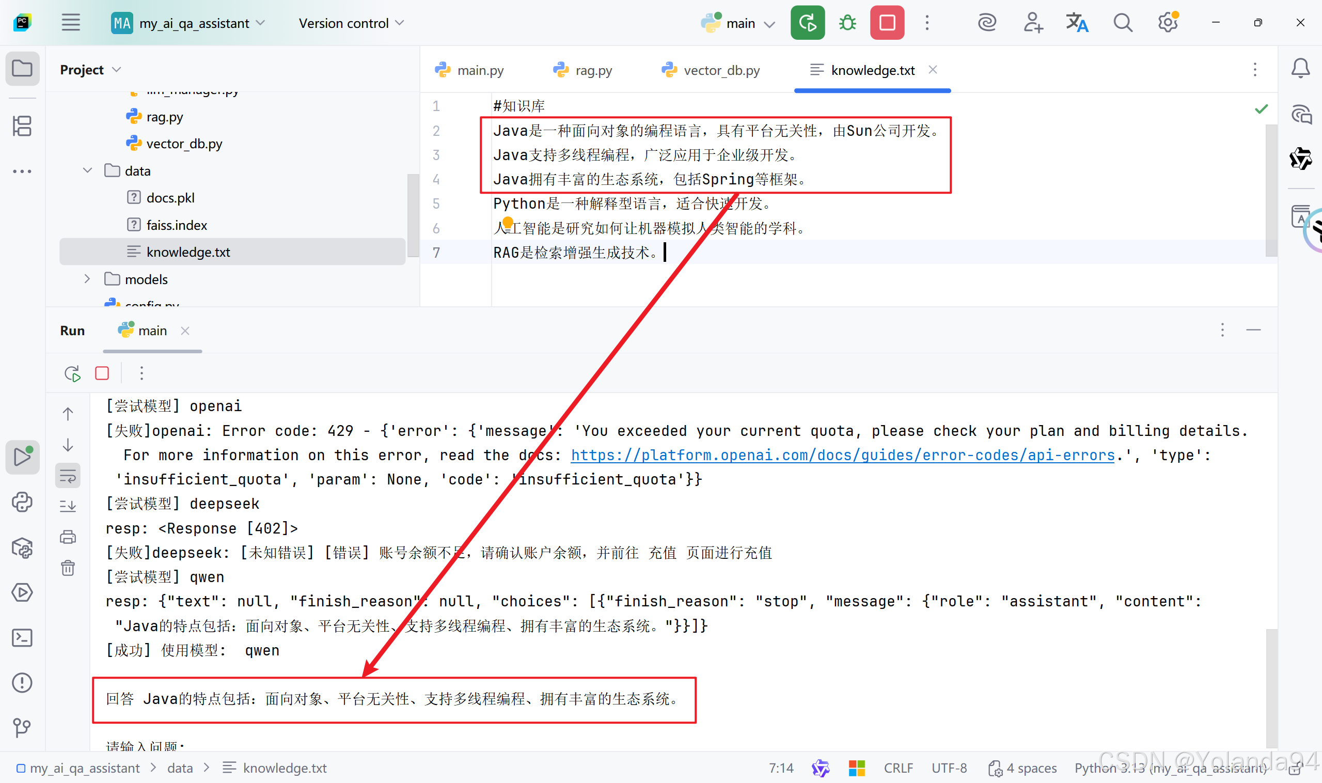Click the green Rerun main button

click(x=807, y=23)
